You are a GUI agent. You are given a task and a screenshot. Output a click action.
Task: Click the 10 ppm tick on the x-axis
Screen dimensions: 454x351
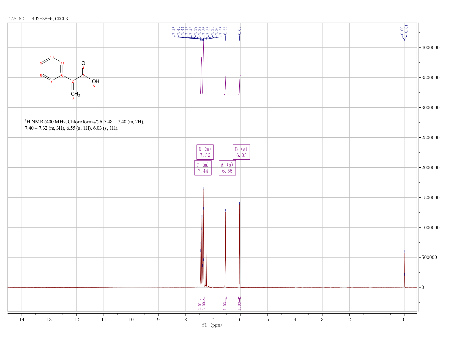131,320
